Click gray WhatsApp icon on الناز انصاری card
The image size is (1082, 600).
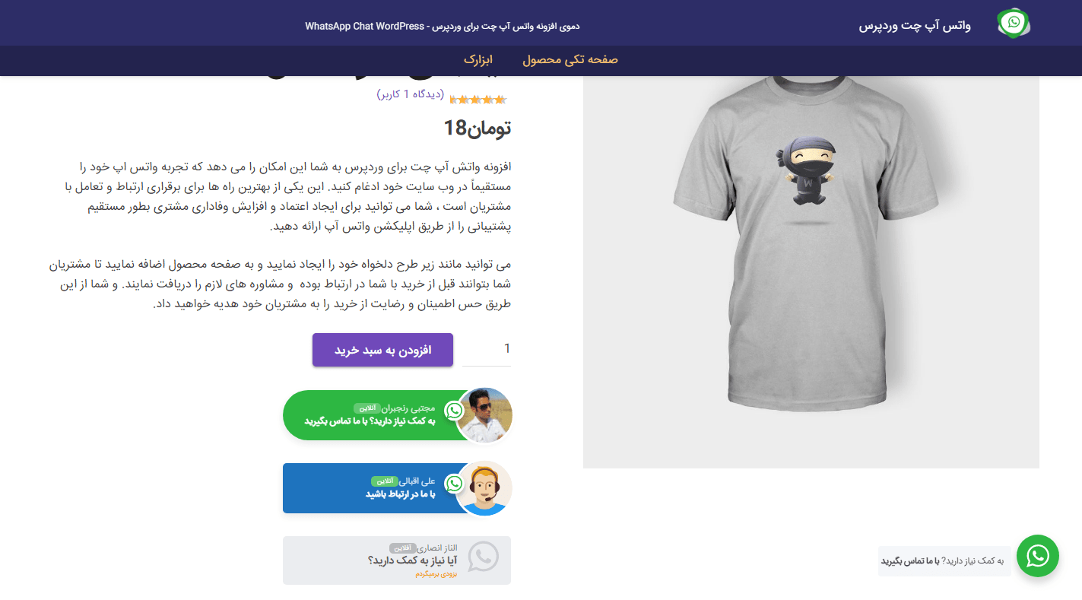(483, 557)
